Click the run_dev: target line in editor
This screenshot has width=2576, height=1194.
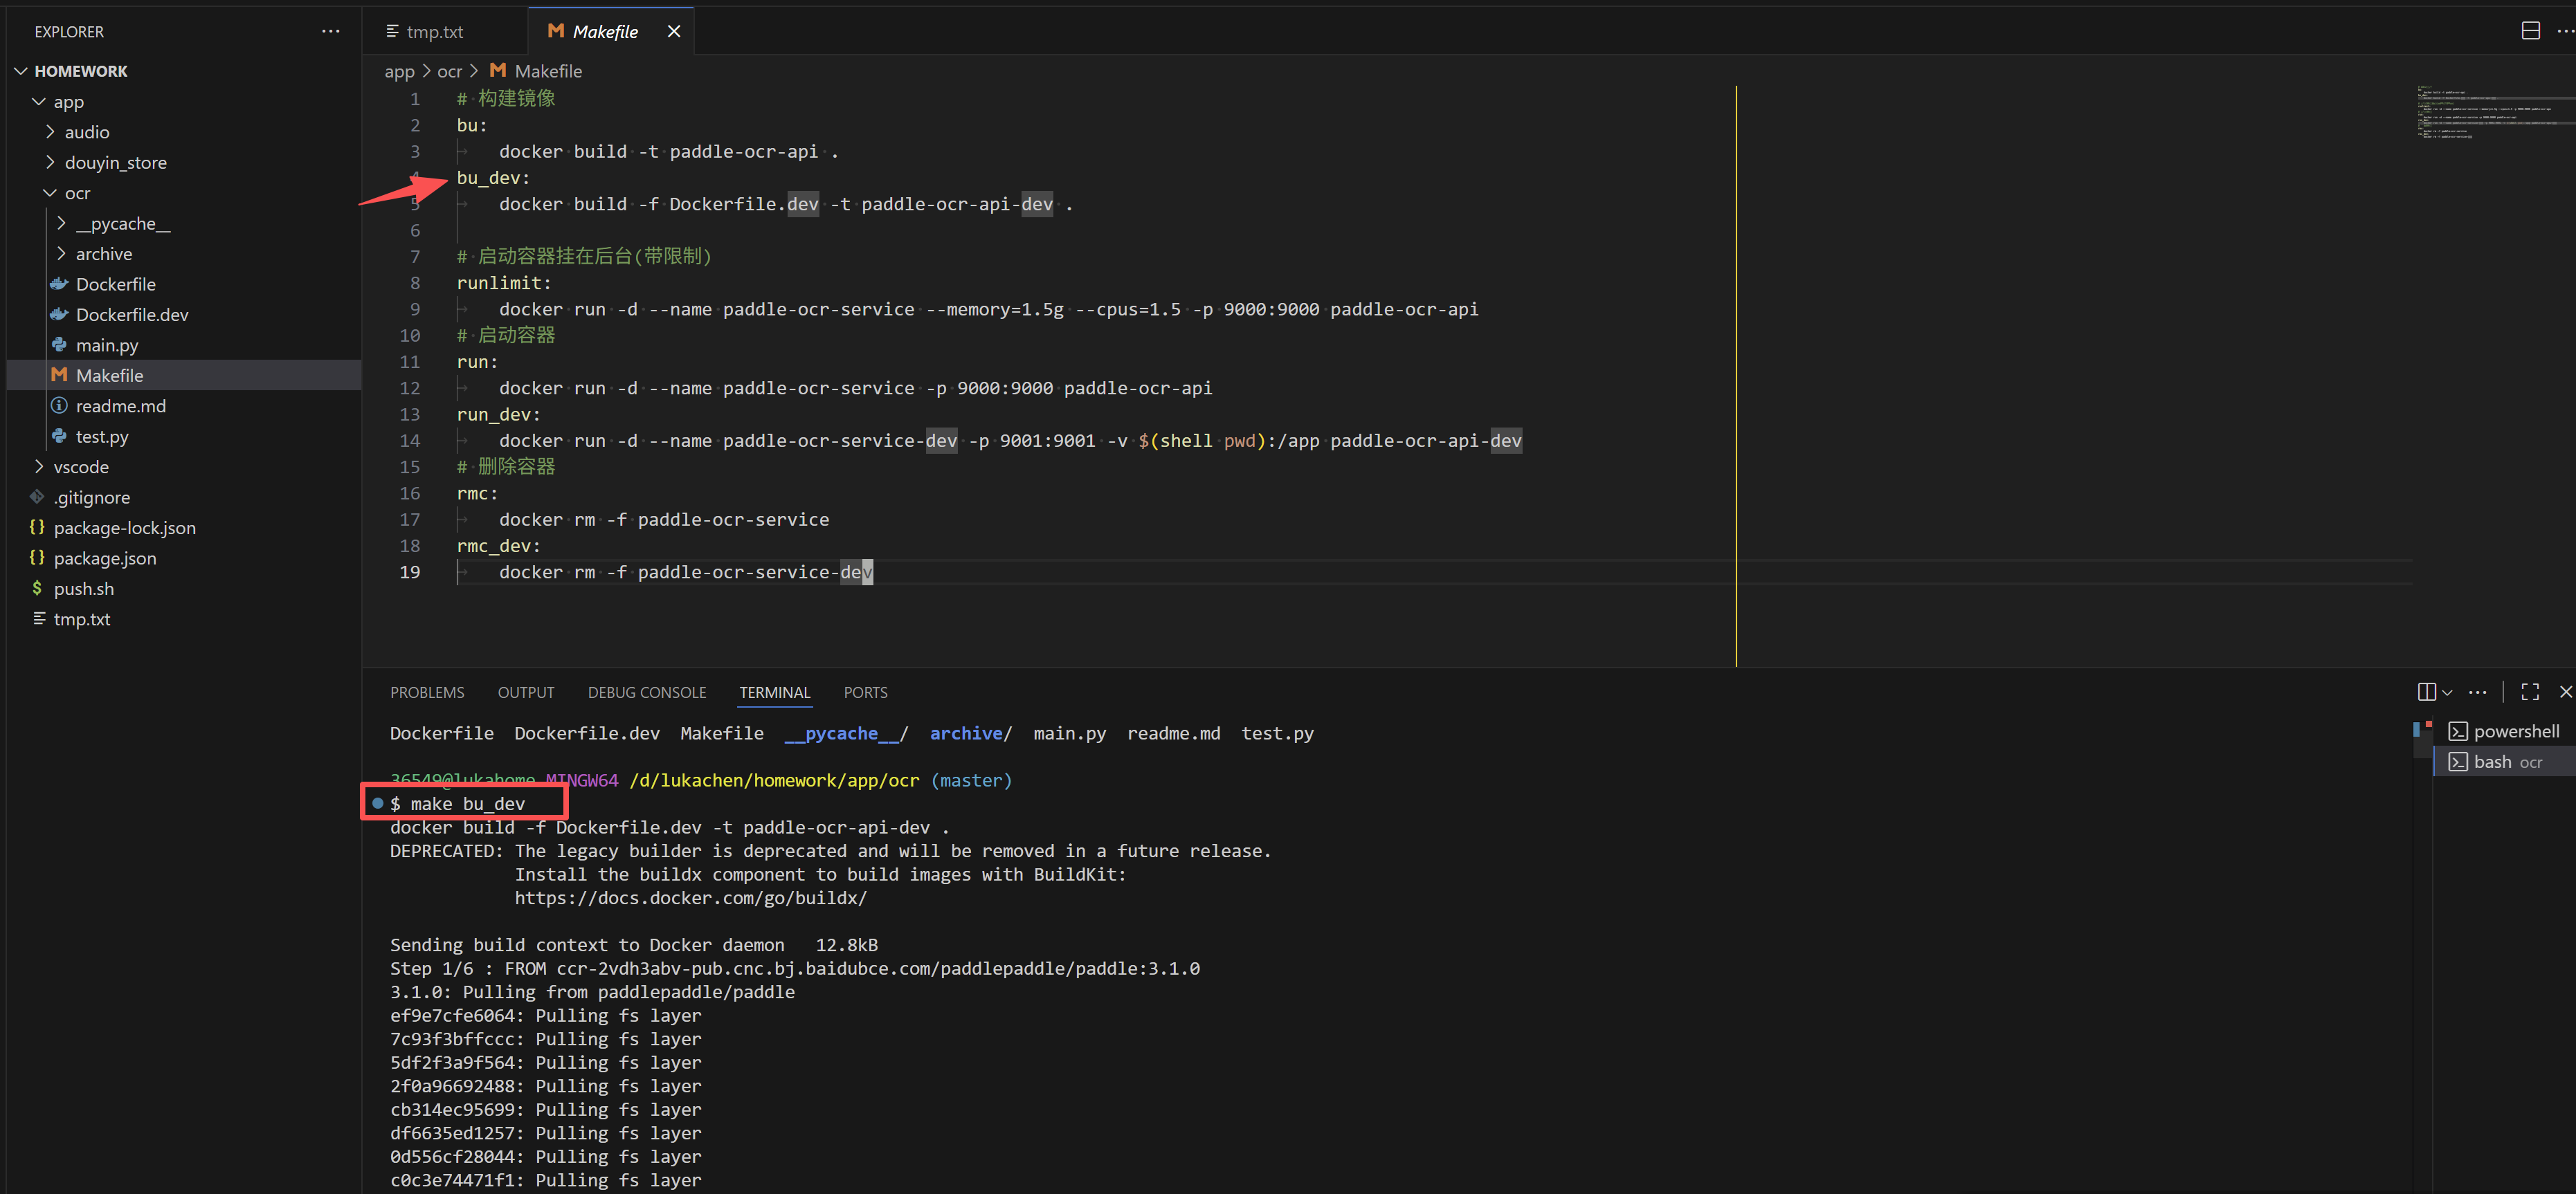click(498, 414)
